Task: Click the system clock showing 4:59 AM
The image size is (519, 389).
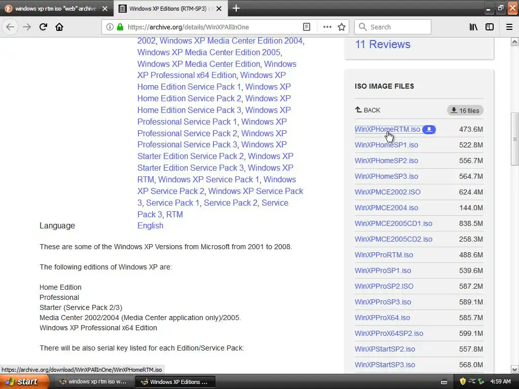Action: click(x=500, y=381)
